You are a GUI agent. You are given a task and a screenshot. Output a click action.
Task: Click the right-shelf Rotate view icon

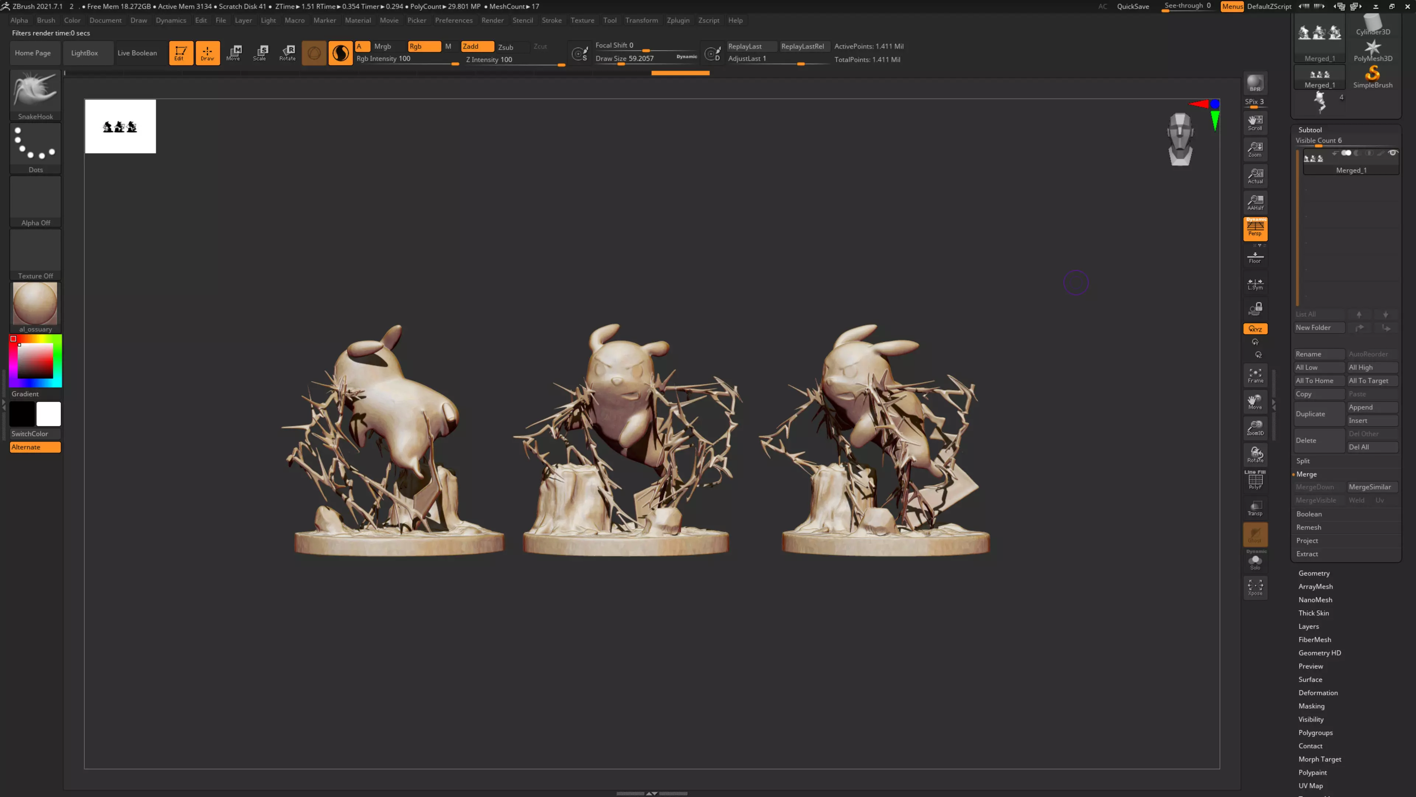click(1256, 454)
